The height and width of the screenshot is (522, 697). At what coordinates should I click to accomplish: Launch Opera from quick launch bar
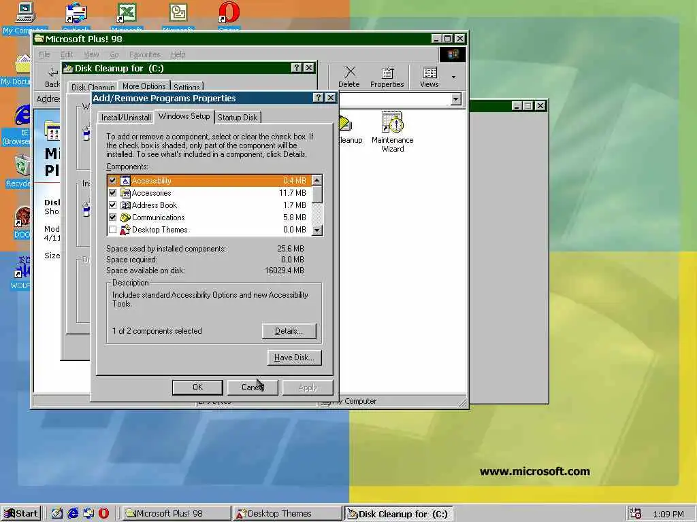(x=103, y=513)
